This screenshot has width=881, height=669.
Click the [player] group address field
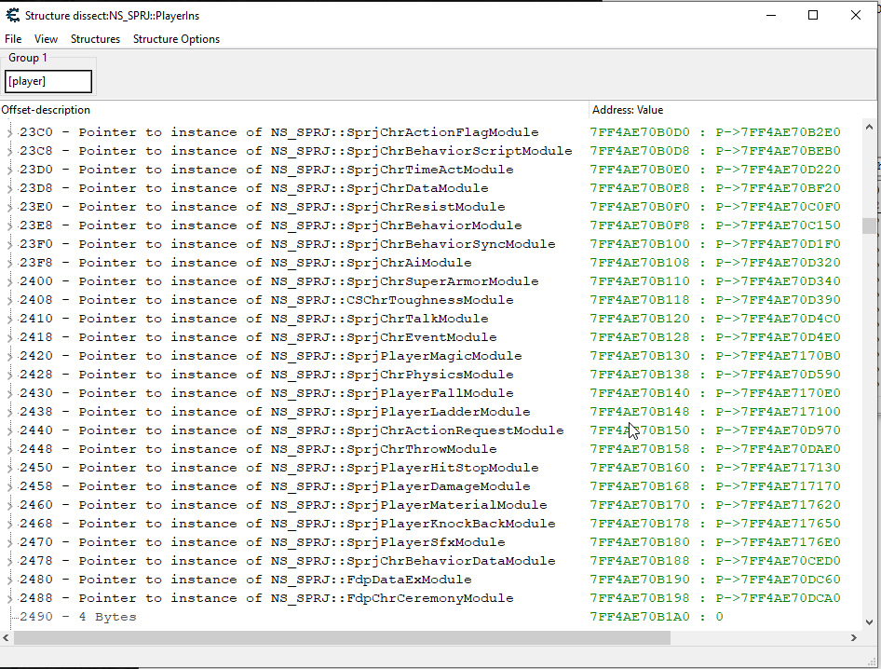click(48, 82)
